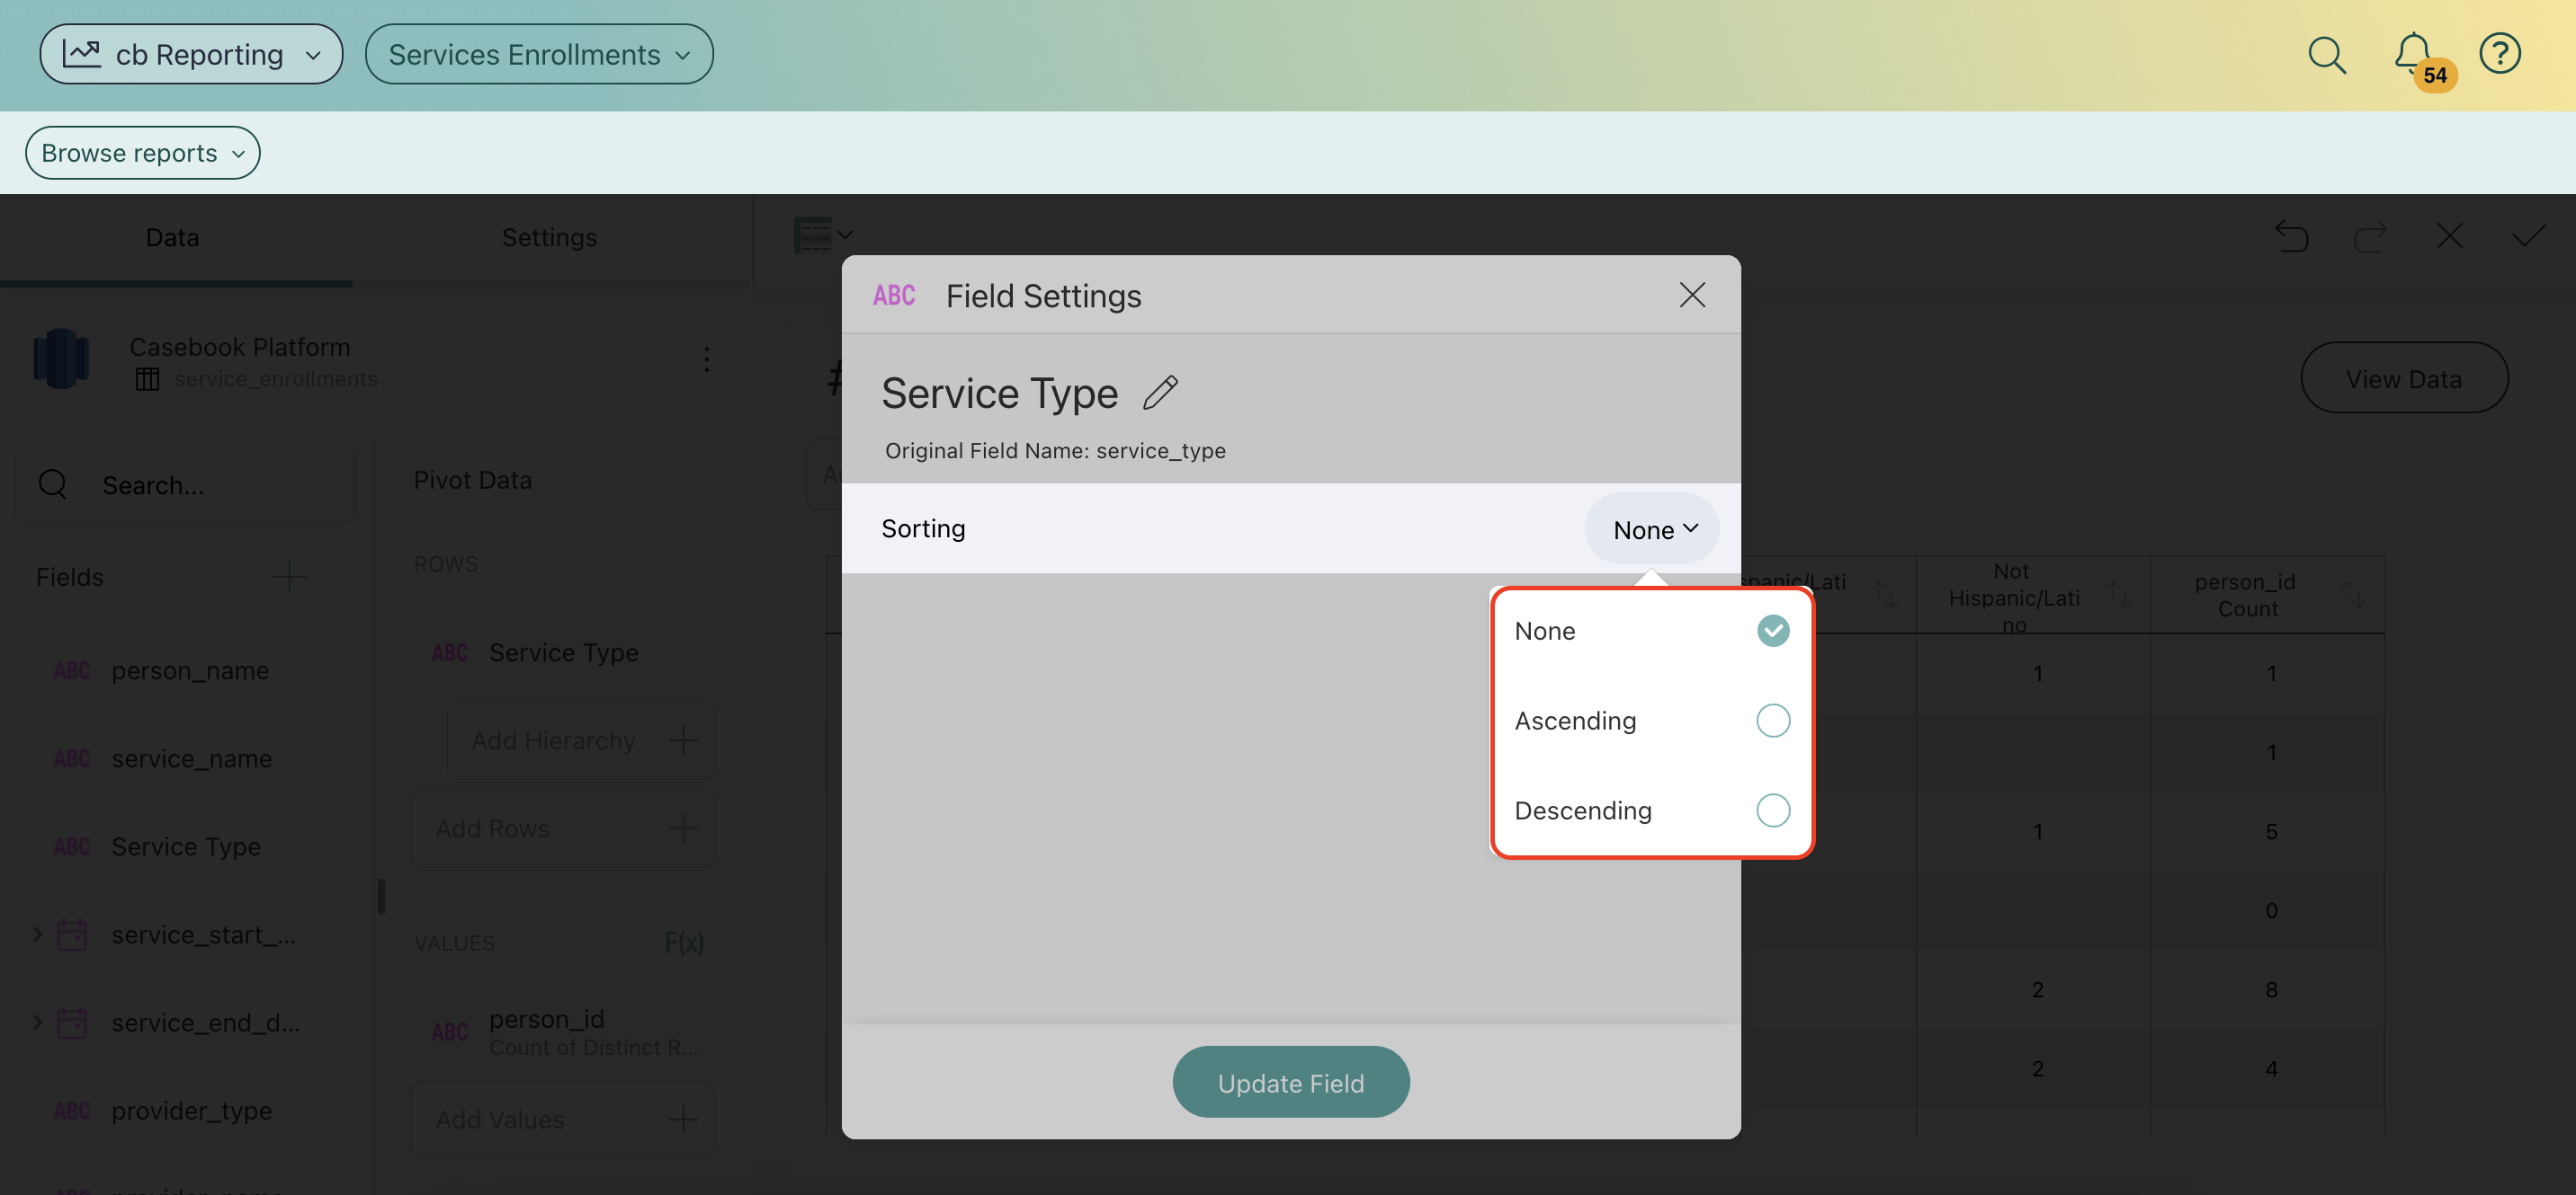Click the plus icon beside Fields
This screenshot has height=1195, width=2576.
click(x=289, y=577)
